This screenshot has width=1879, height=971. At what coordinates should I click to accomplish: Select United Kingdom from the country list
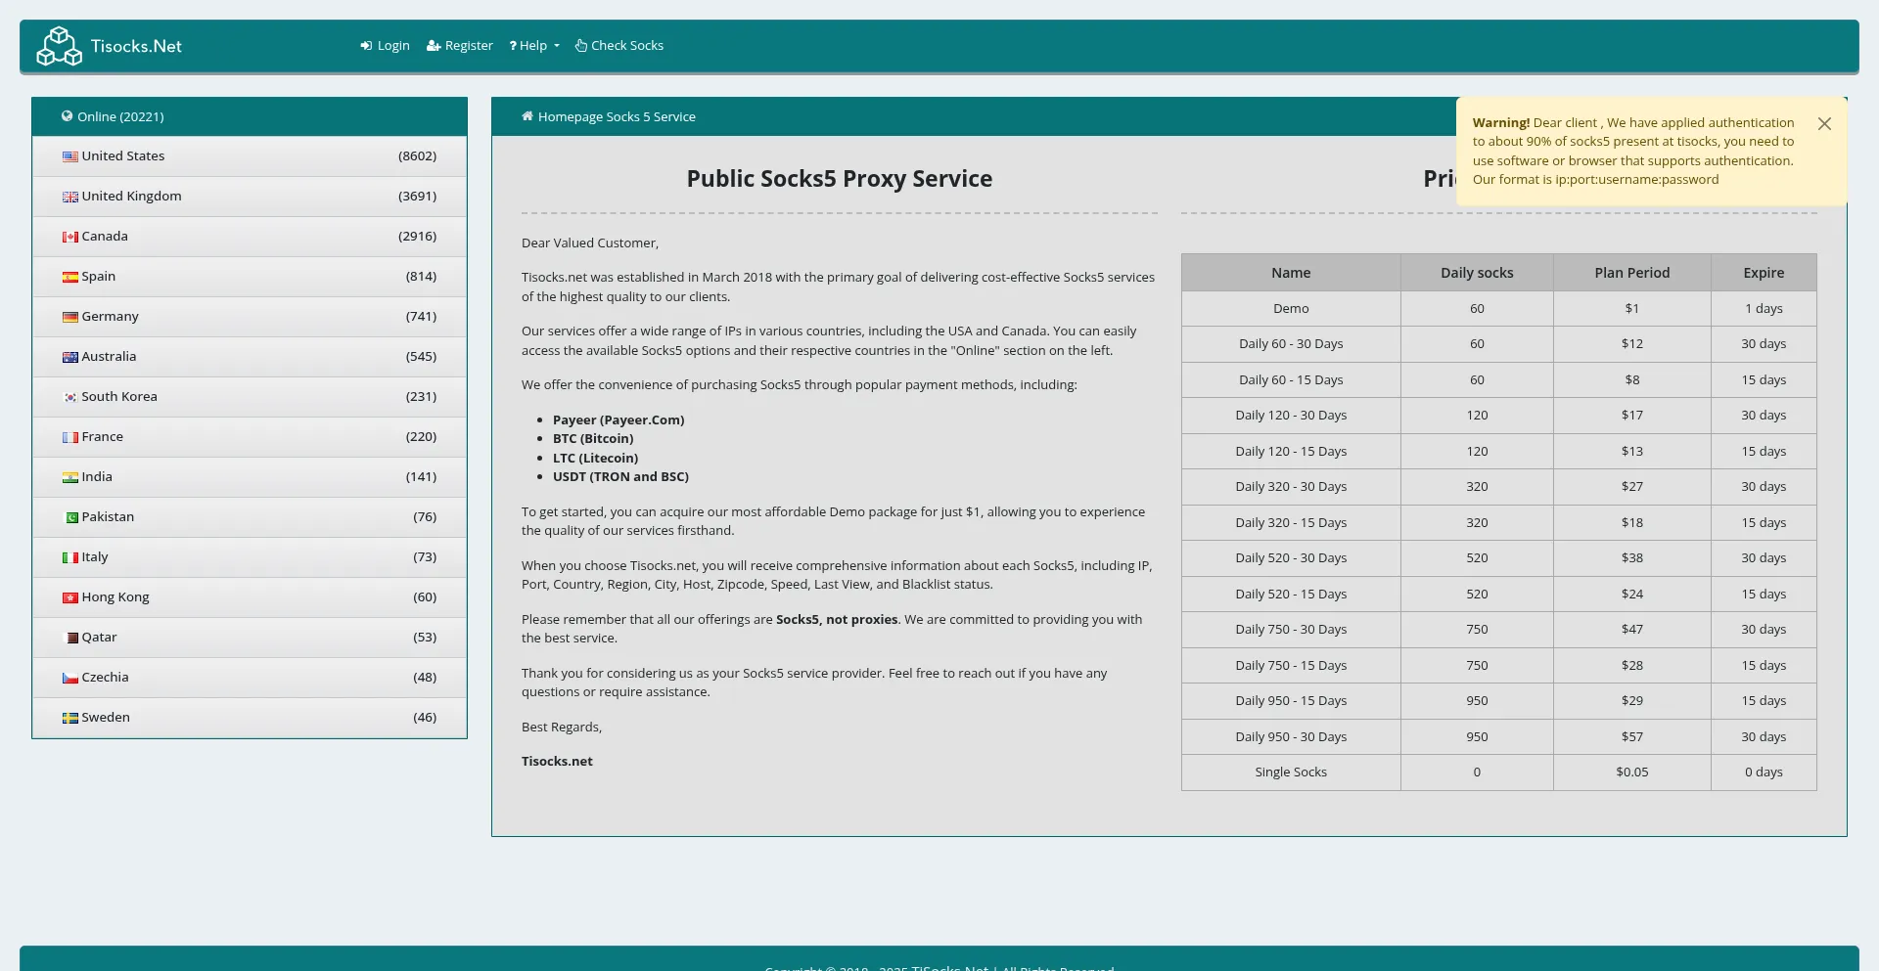coord(131,197)
